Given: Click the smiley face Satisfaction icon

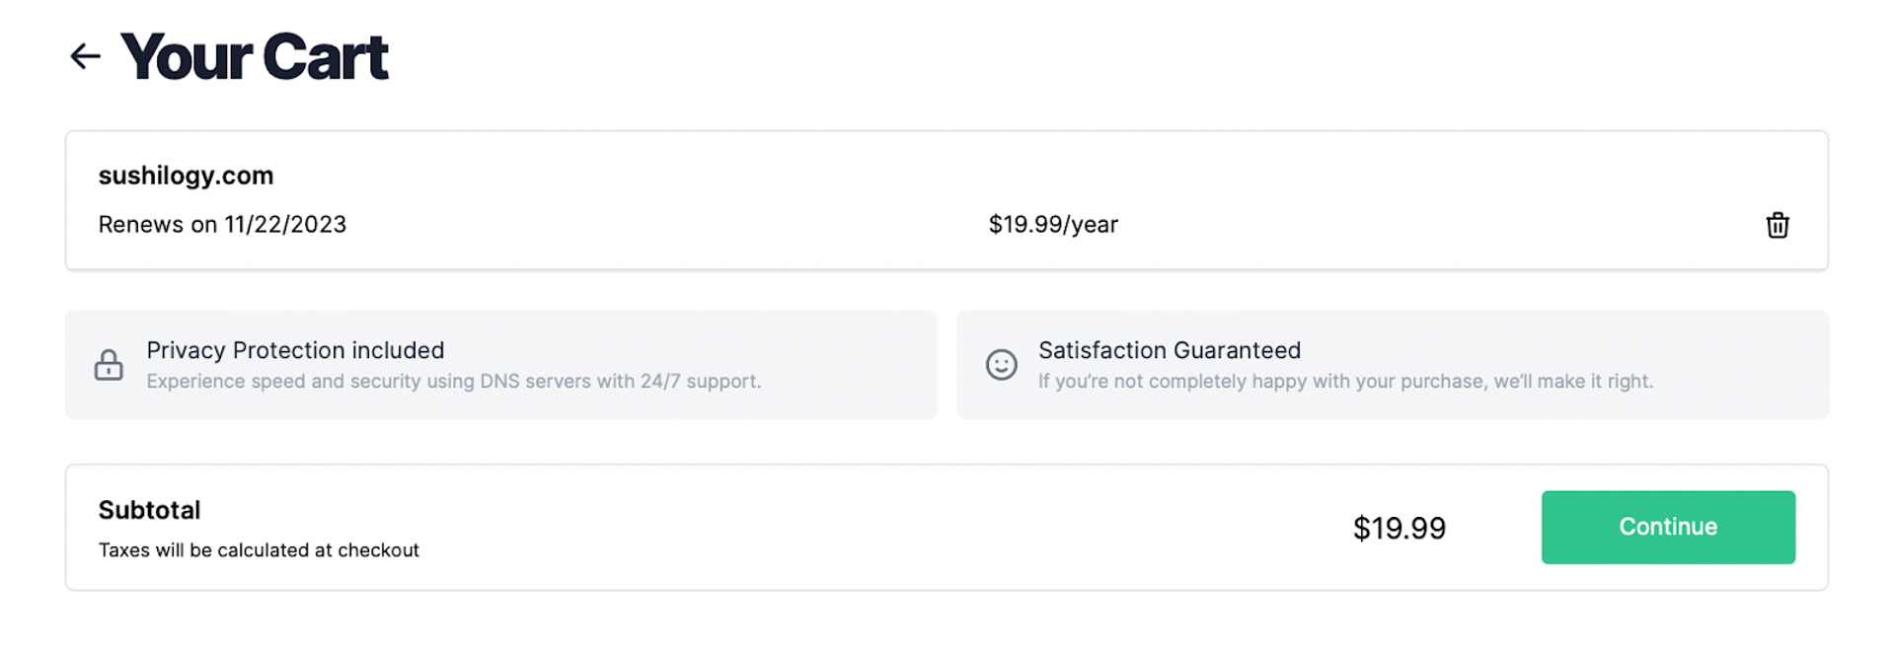Looking at the screenshot, I should pos(1001,365).
